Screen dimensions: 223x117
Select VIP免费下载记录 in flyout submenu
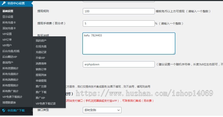pos(46,104)
